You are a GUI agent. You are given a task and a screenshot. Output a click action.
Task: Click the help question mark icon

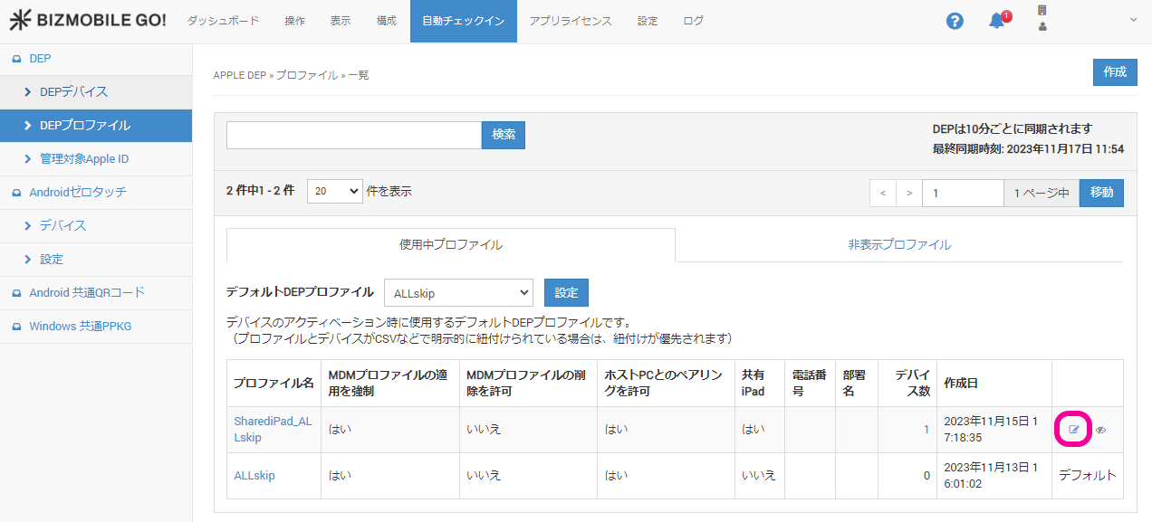955,21
